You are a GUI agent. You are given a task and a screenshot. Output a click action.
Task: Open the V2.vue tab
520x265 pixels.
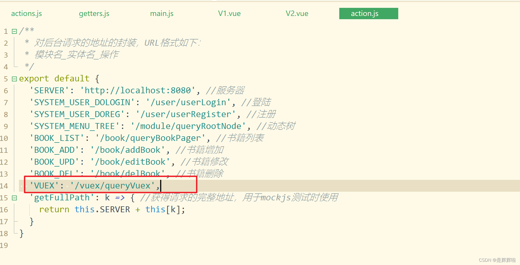[x=297, y=13]
